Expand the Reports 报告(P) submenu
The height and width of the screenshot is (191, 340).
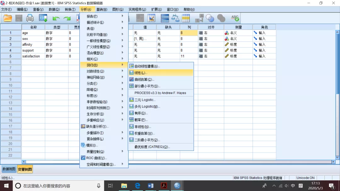click(104, 16)
